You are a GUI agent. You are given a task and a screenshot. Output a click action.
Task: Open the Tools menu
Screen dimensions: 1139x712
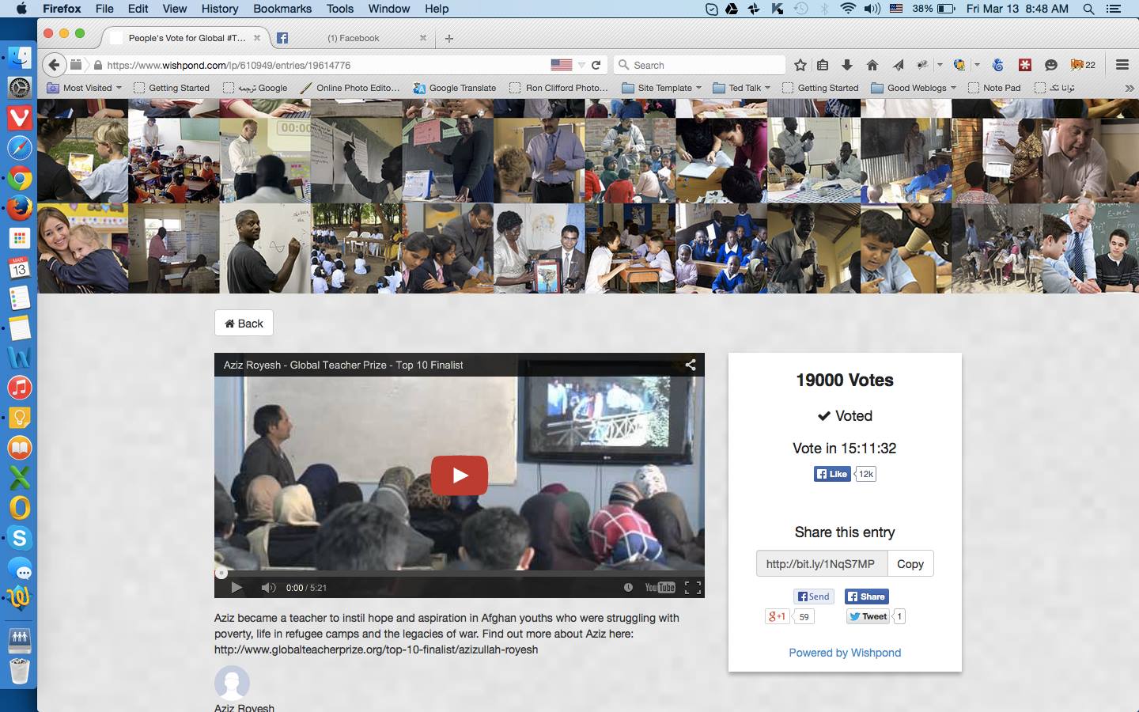point(339,9)
